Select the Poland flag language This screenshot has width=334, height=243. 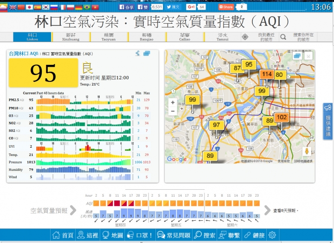point(71,7)
